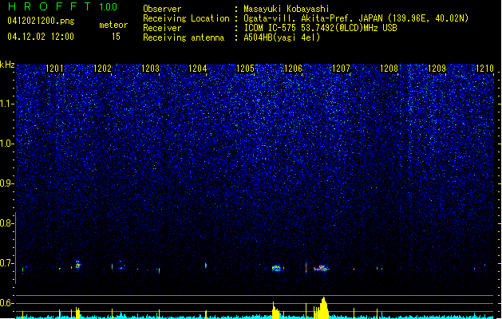Click the Receiving Location label

[x=186, y=18]
